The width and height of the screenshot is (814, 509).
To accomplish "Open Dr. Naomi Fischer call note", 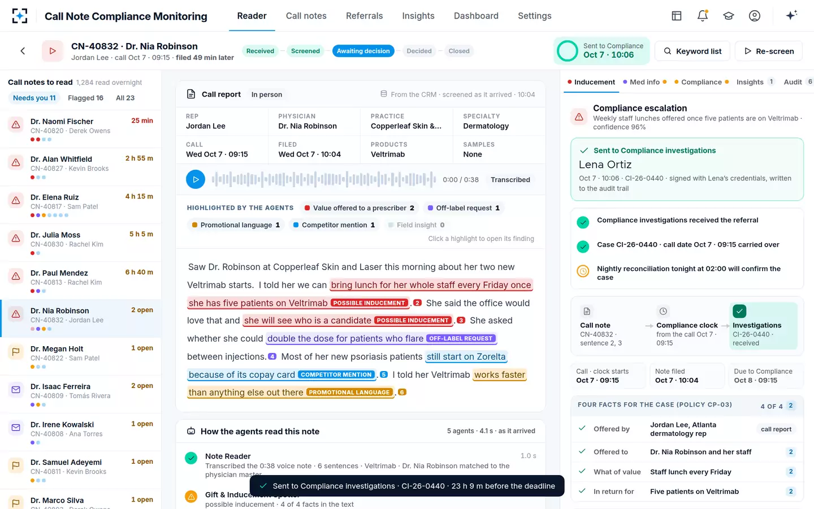I will 80,130.
